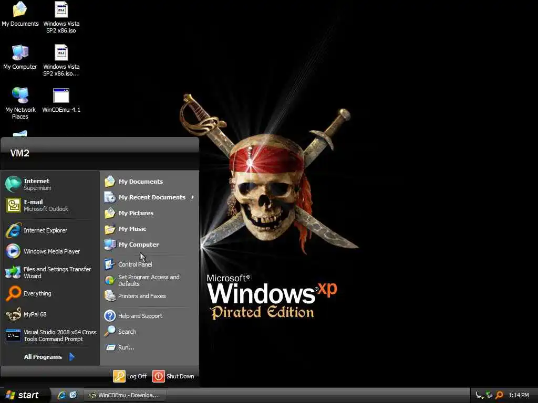Expand My Recent Documents submenu
Image resolution: width=538 pixels, height=403 pixels.
pos(150,197)
